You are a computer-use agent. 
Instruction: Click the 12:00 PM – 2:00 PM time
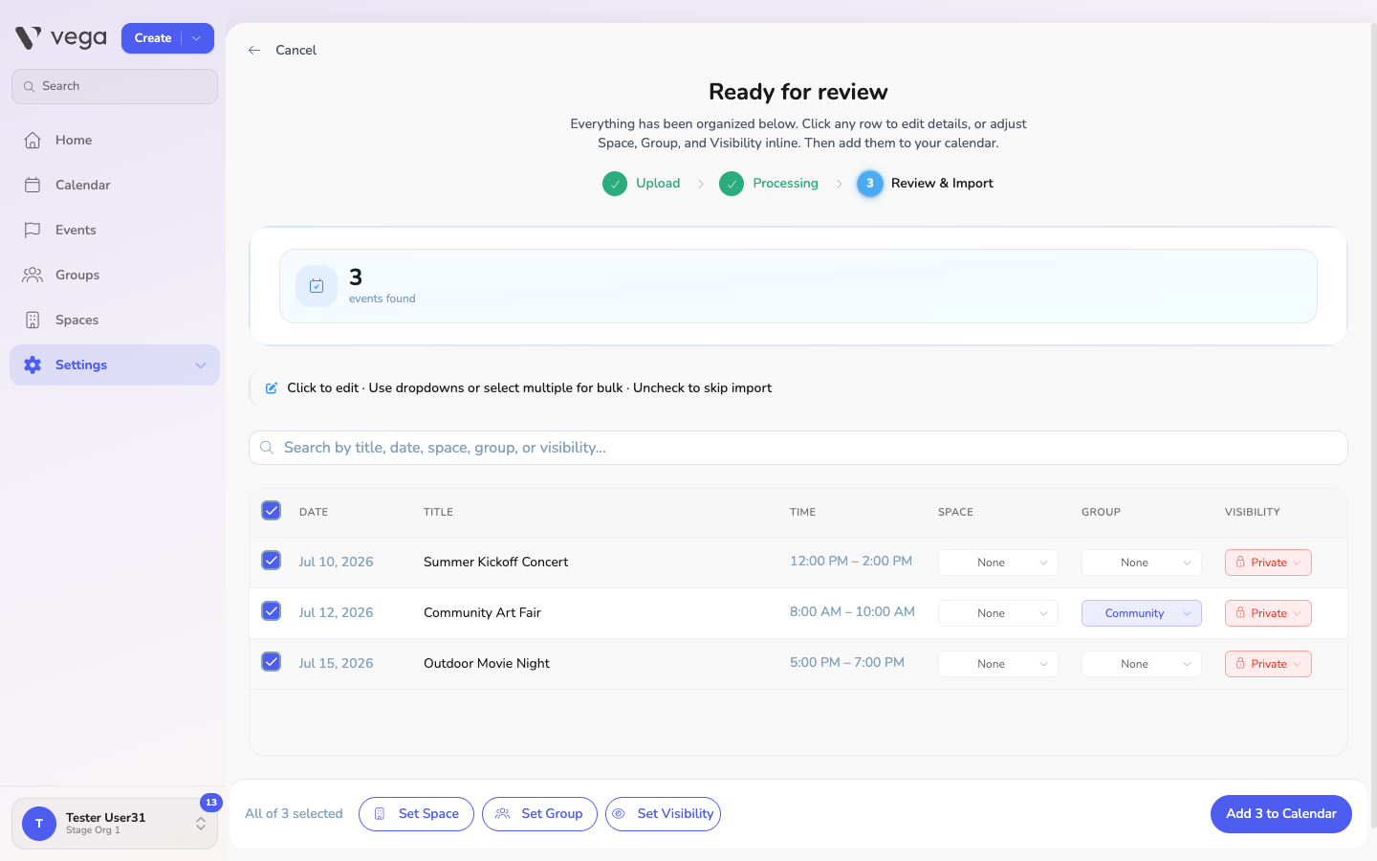(x=851, y=561)
